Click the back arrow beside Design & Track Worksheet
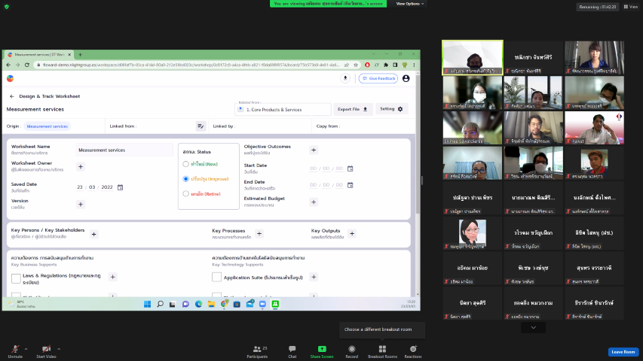The height and width of the screenshot is (361, 643). (12, 96)
